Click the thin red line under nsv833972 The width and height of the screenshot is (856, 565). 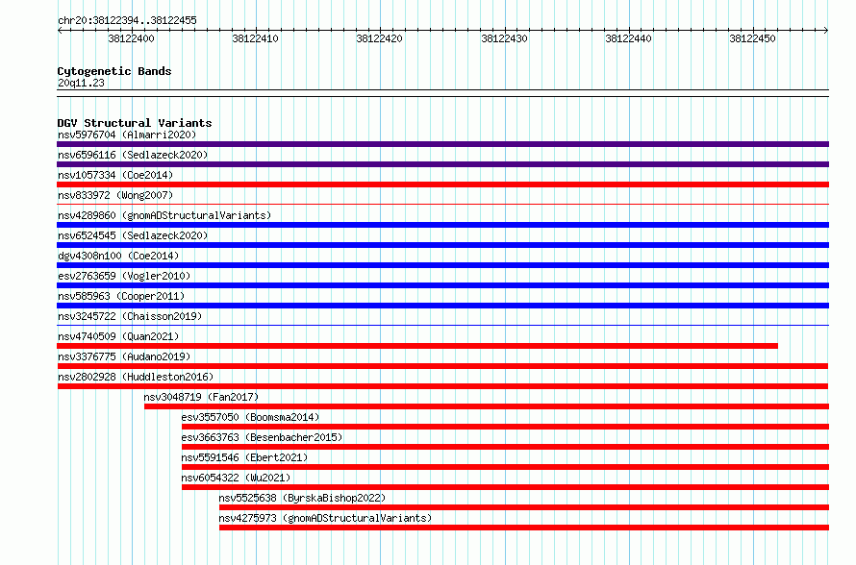pyautogui.click(x=442, y=205)
